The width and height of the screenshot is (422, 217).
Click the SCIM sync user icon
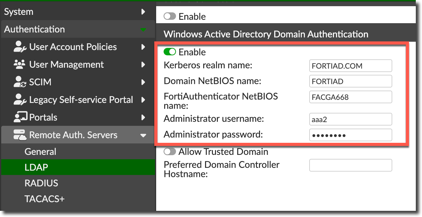tap(20, 82)
